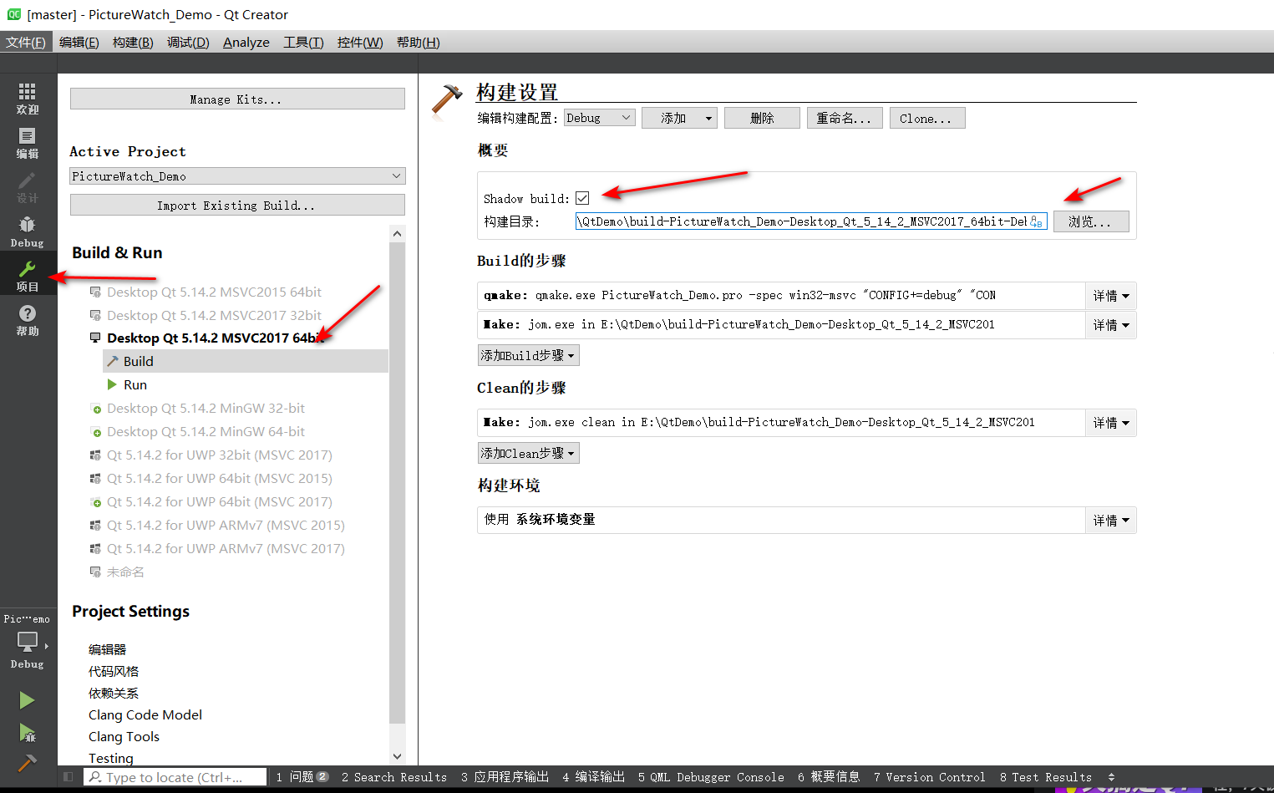
Task: Click the build directory path field
Action: pos(810,221)
